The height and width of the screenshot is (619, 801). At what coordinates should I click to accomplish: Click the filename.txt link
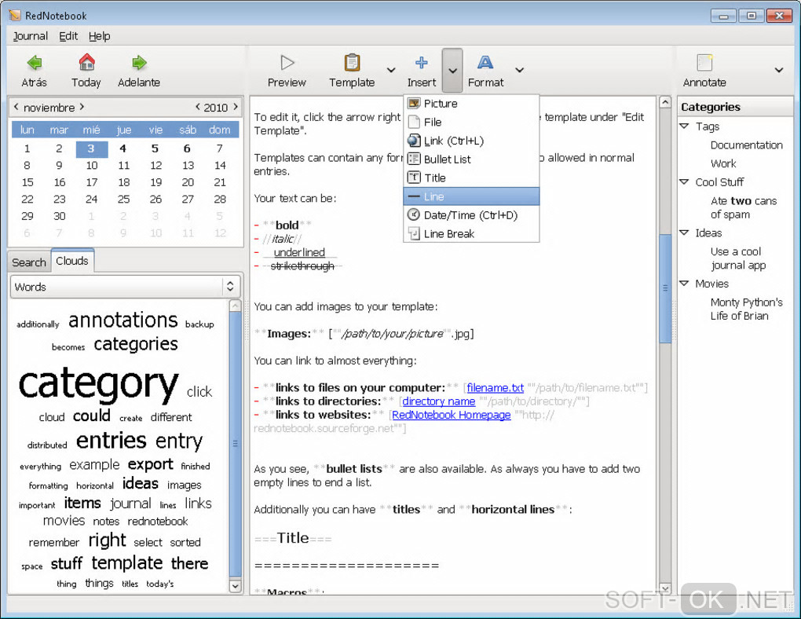495,388
